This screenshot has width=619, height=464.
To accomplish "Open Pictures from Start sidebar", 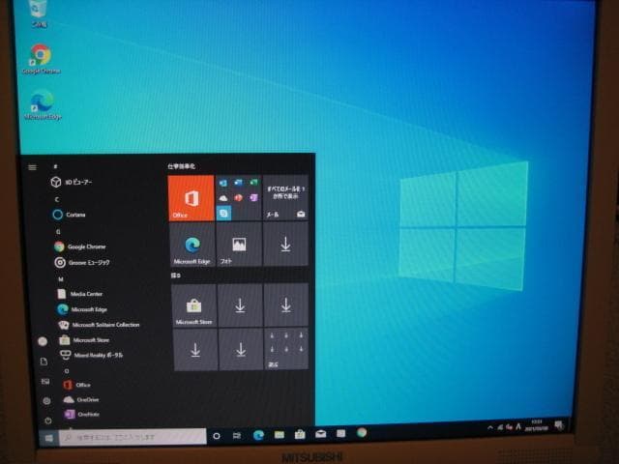I will (x=45, y=382).
